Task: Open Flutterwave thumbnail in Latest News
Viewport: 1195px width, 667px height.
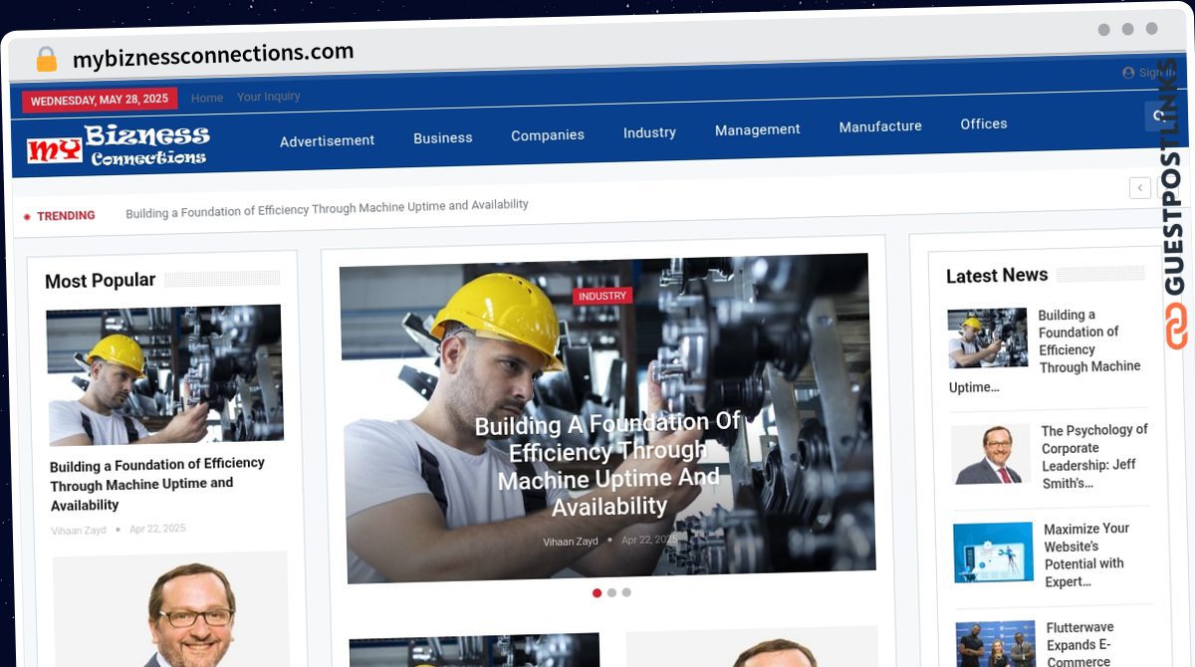Action: pyautogui.click(x=996, y=644)
